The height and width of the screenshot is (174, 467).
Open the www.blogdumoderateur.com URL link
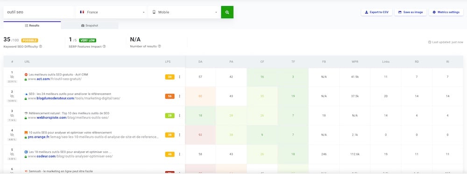coord(74,98)
